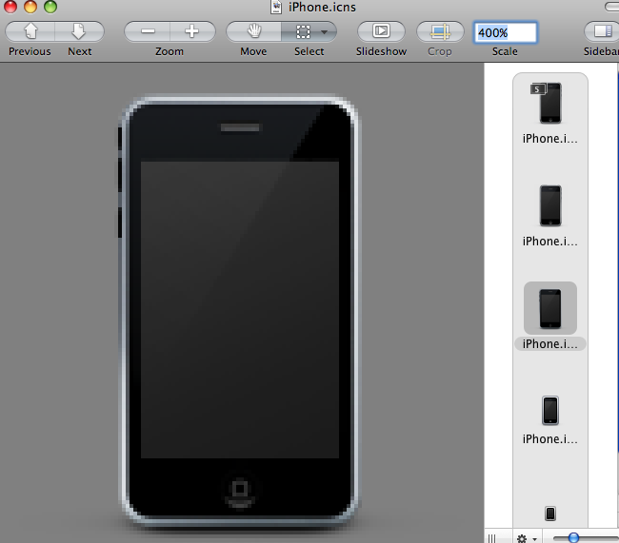Activate the Select marquee tool
This screenshot has height=543, width=619.
(x=303, y=31)
